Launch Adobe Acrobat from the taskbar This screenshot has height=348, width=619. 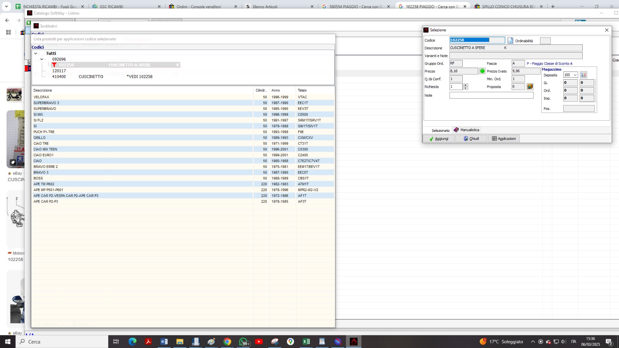point(148,341)
